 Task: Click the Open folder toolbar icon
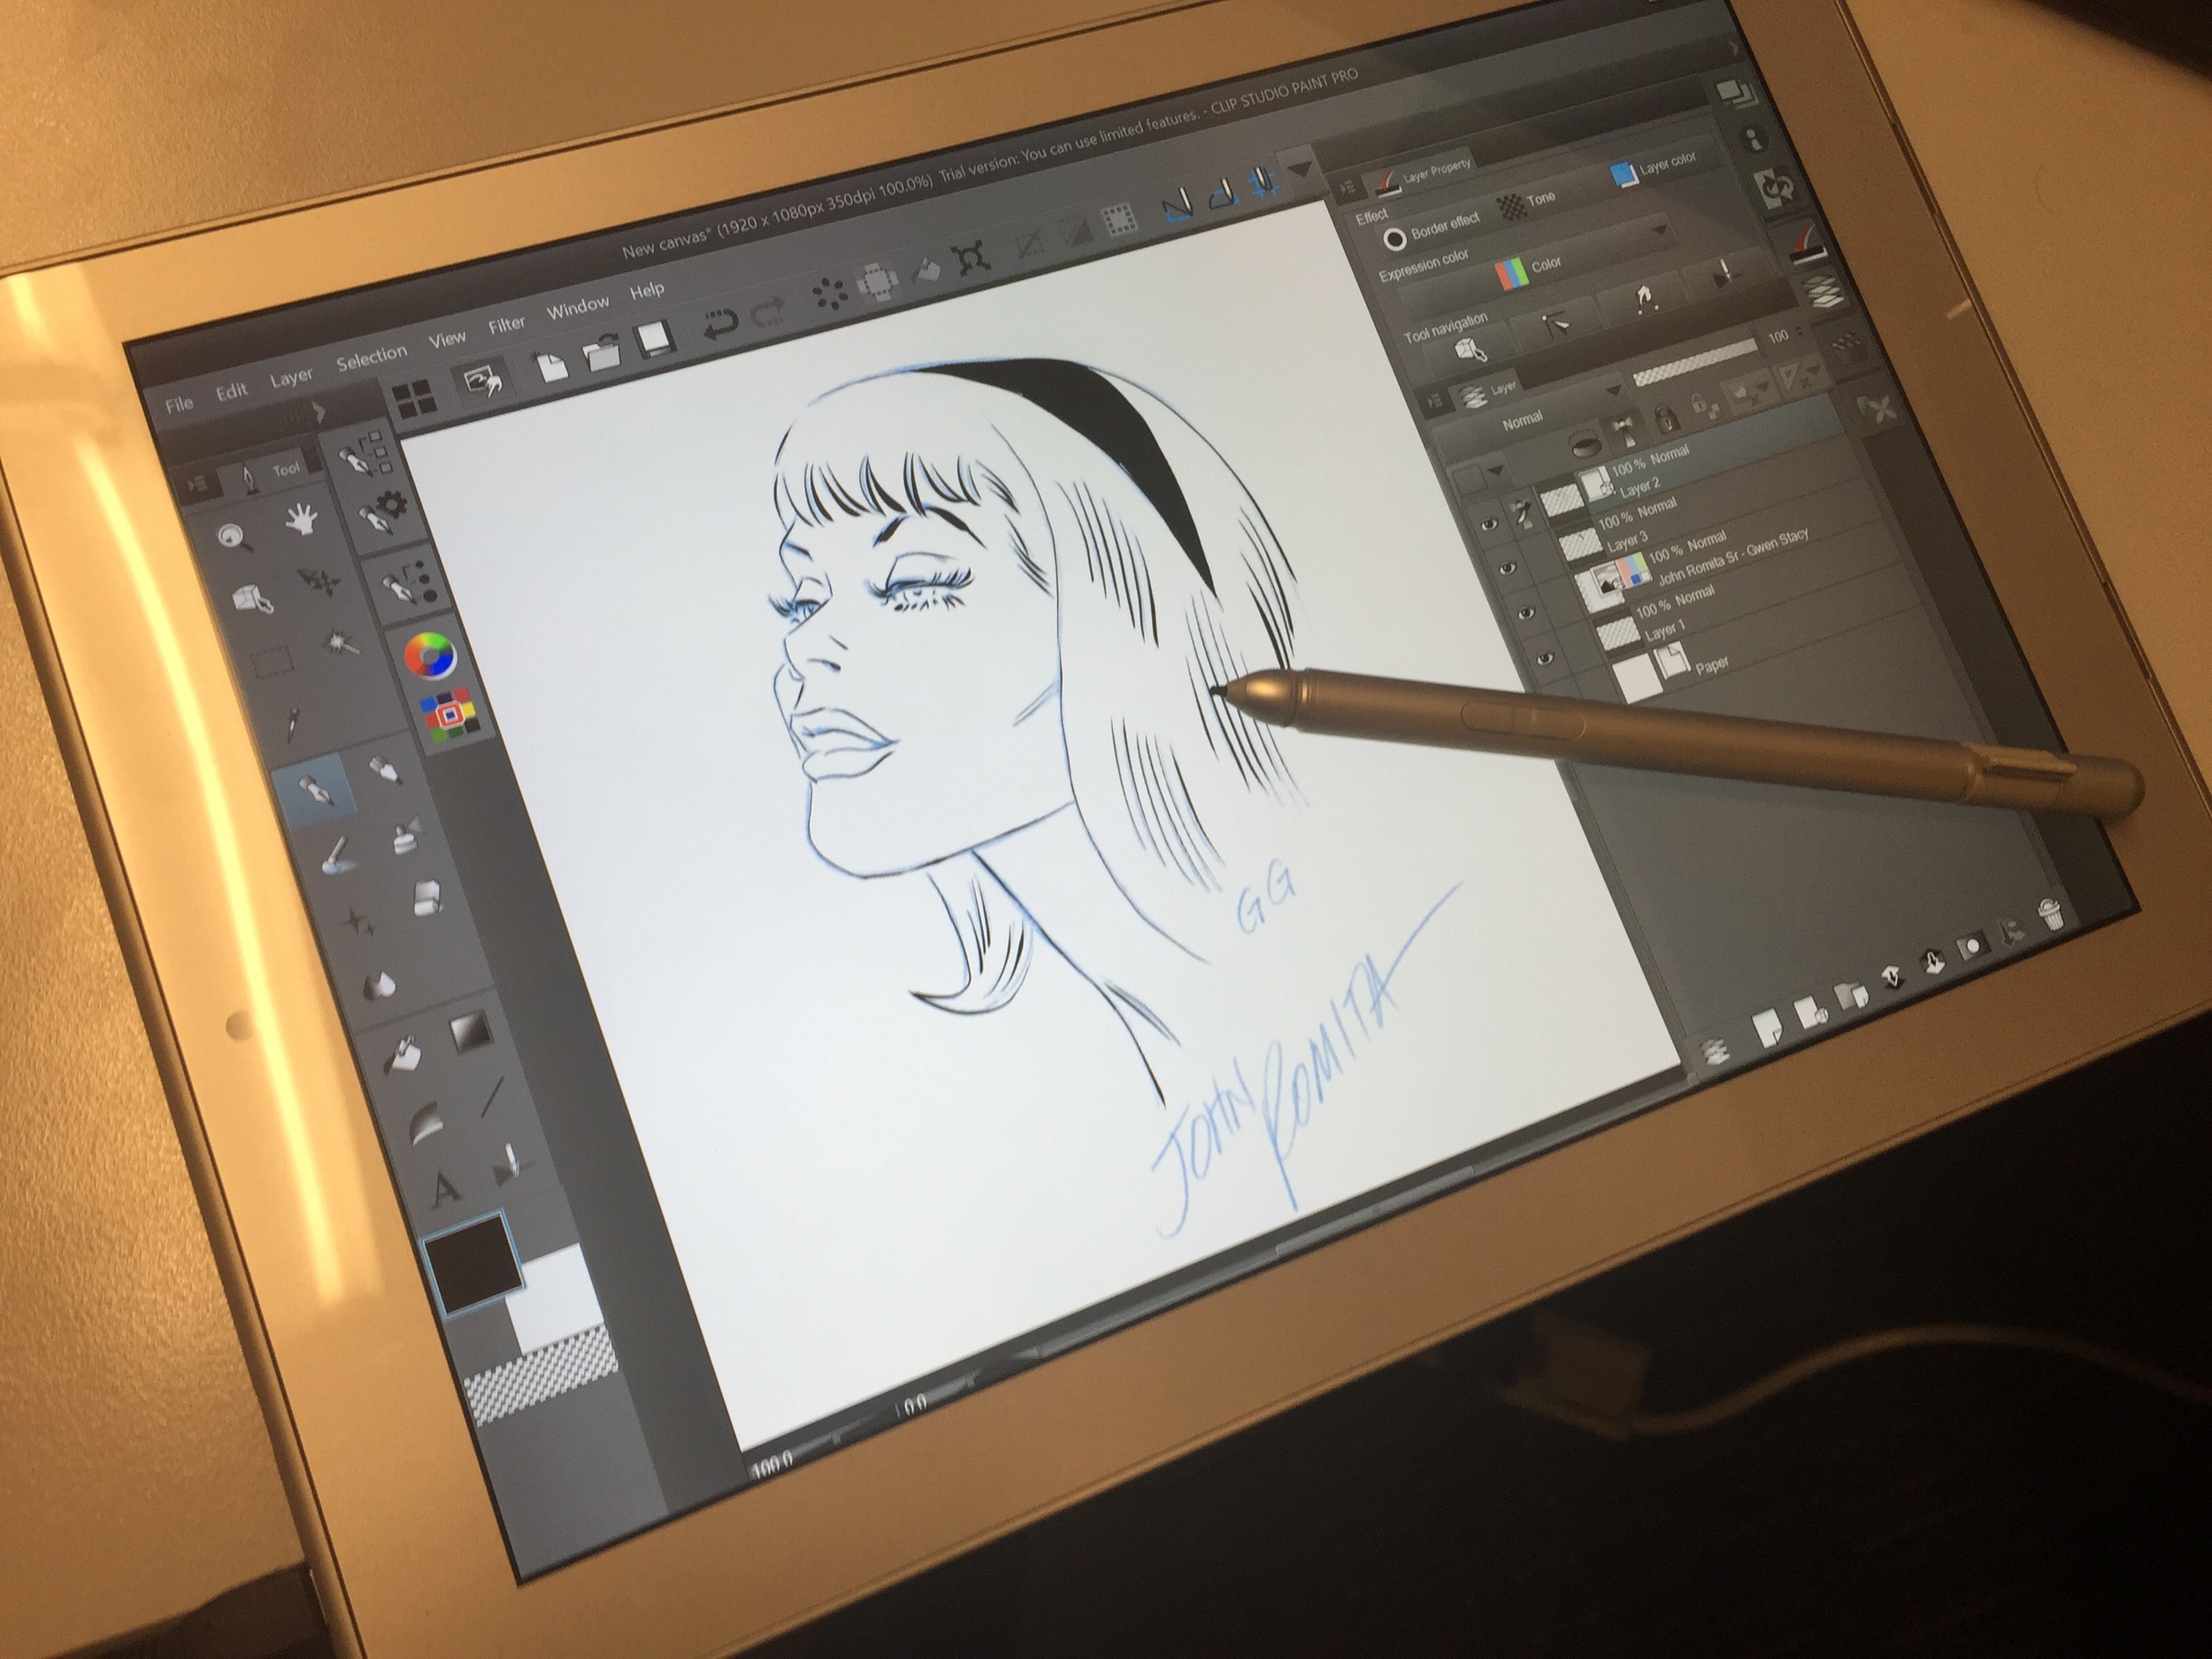602,353
